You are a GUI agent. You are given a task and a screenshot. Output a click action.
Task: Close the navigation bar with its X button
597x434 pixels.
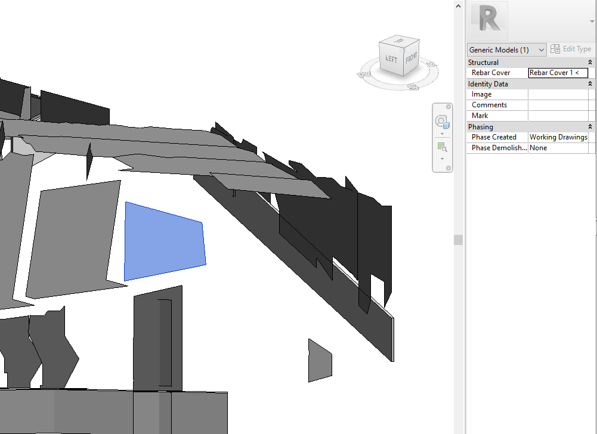tap(448, 106)
